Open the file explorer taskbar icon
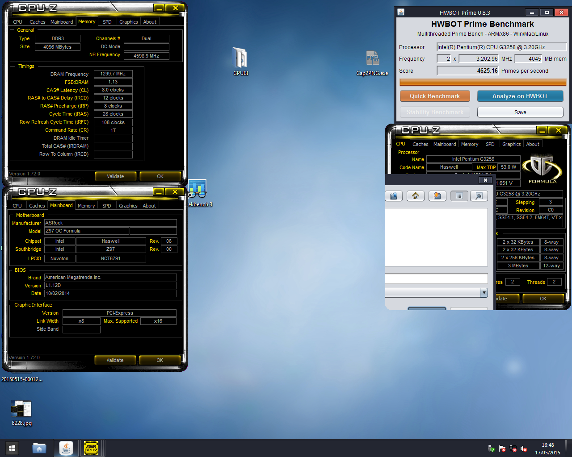 click(39, 448)
